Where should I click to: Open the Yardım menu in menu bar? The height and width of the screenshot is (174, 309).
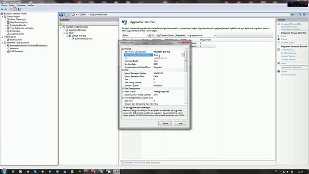(31, 5)
